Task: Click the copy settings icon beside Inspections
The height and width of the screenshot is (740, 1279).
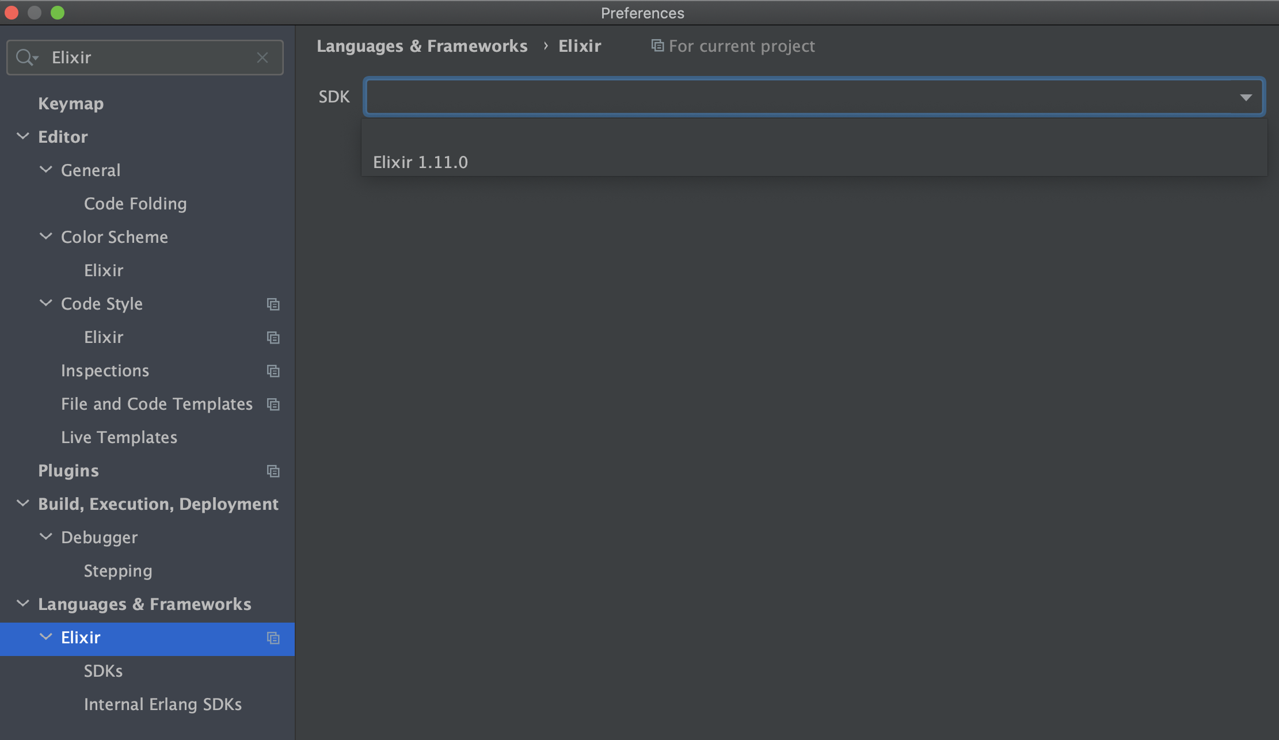Action: point(273,371)
